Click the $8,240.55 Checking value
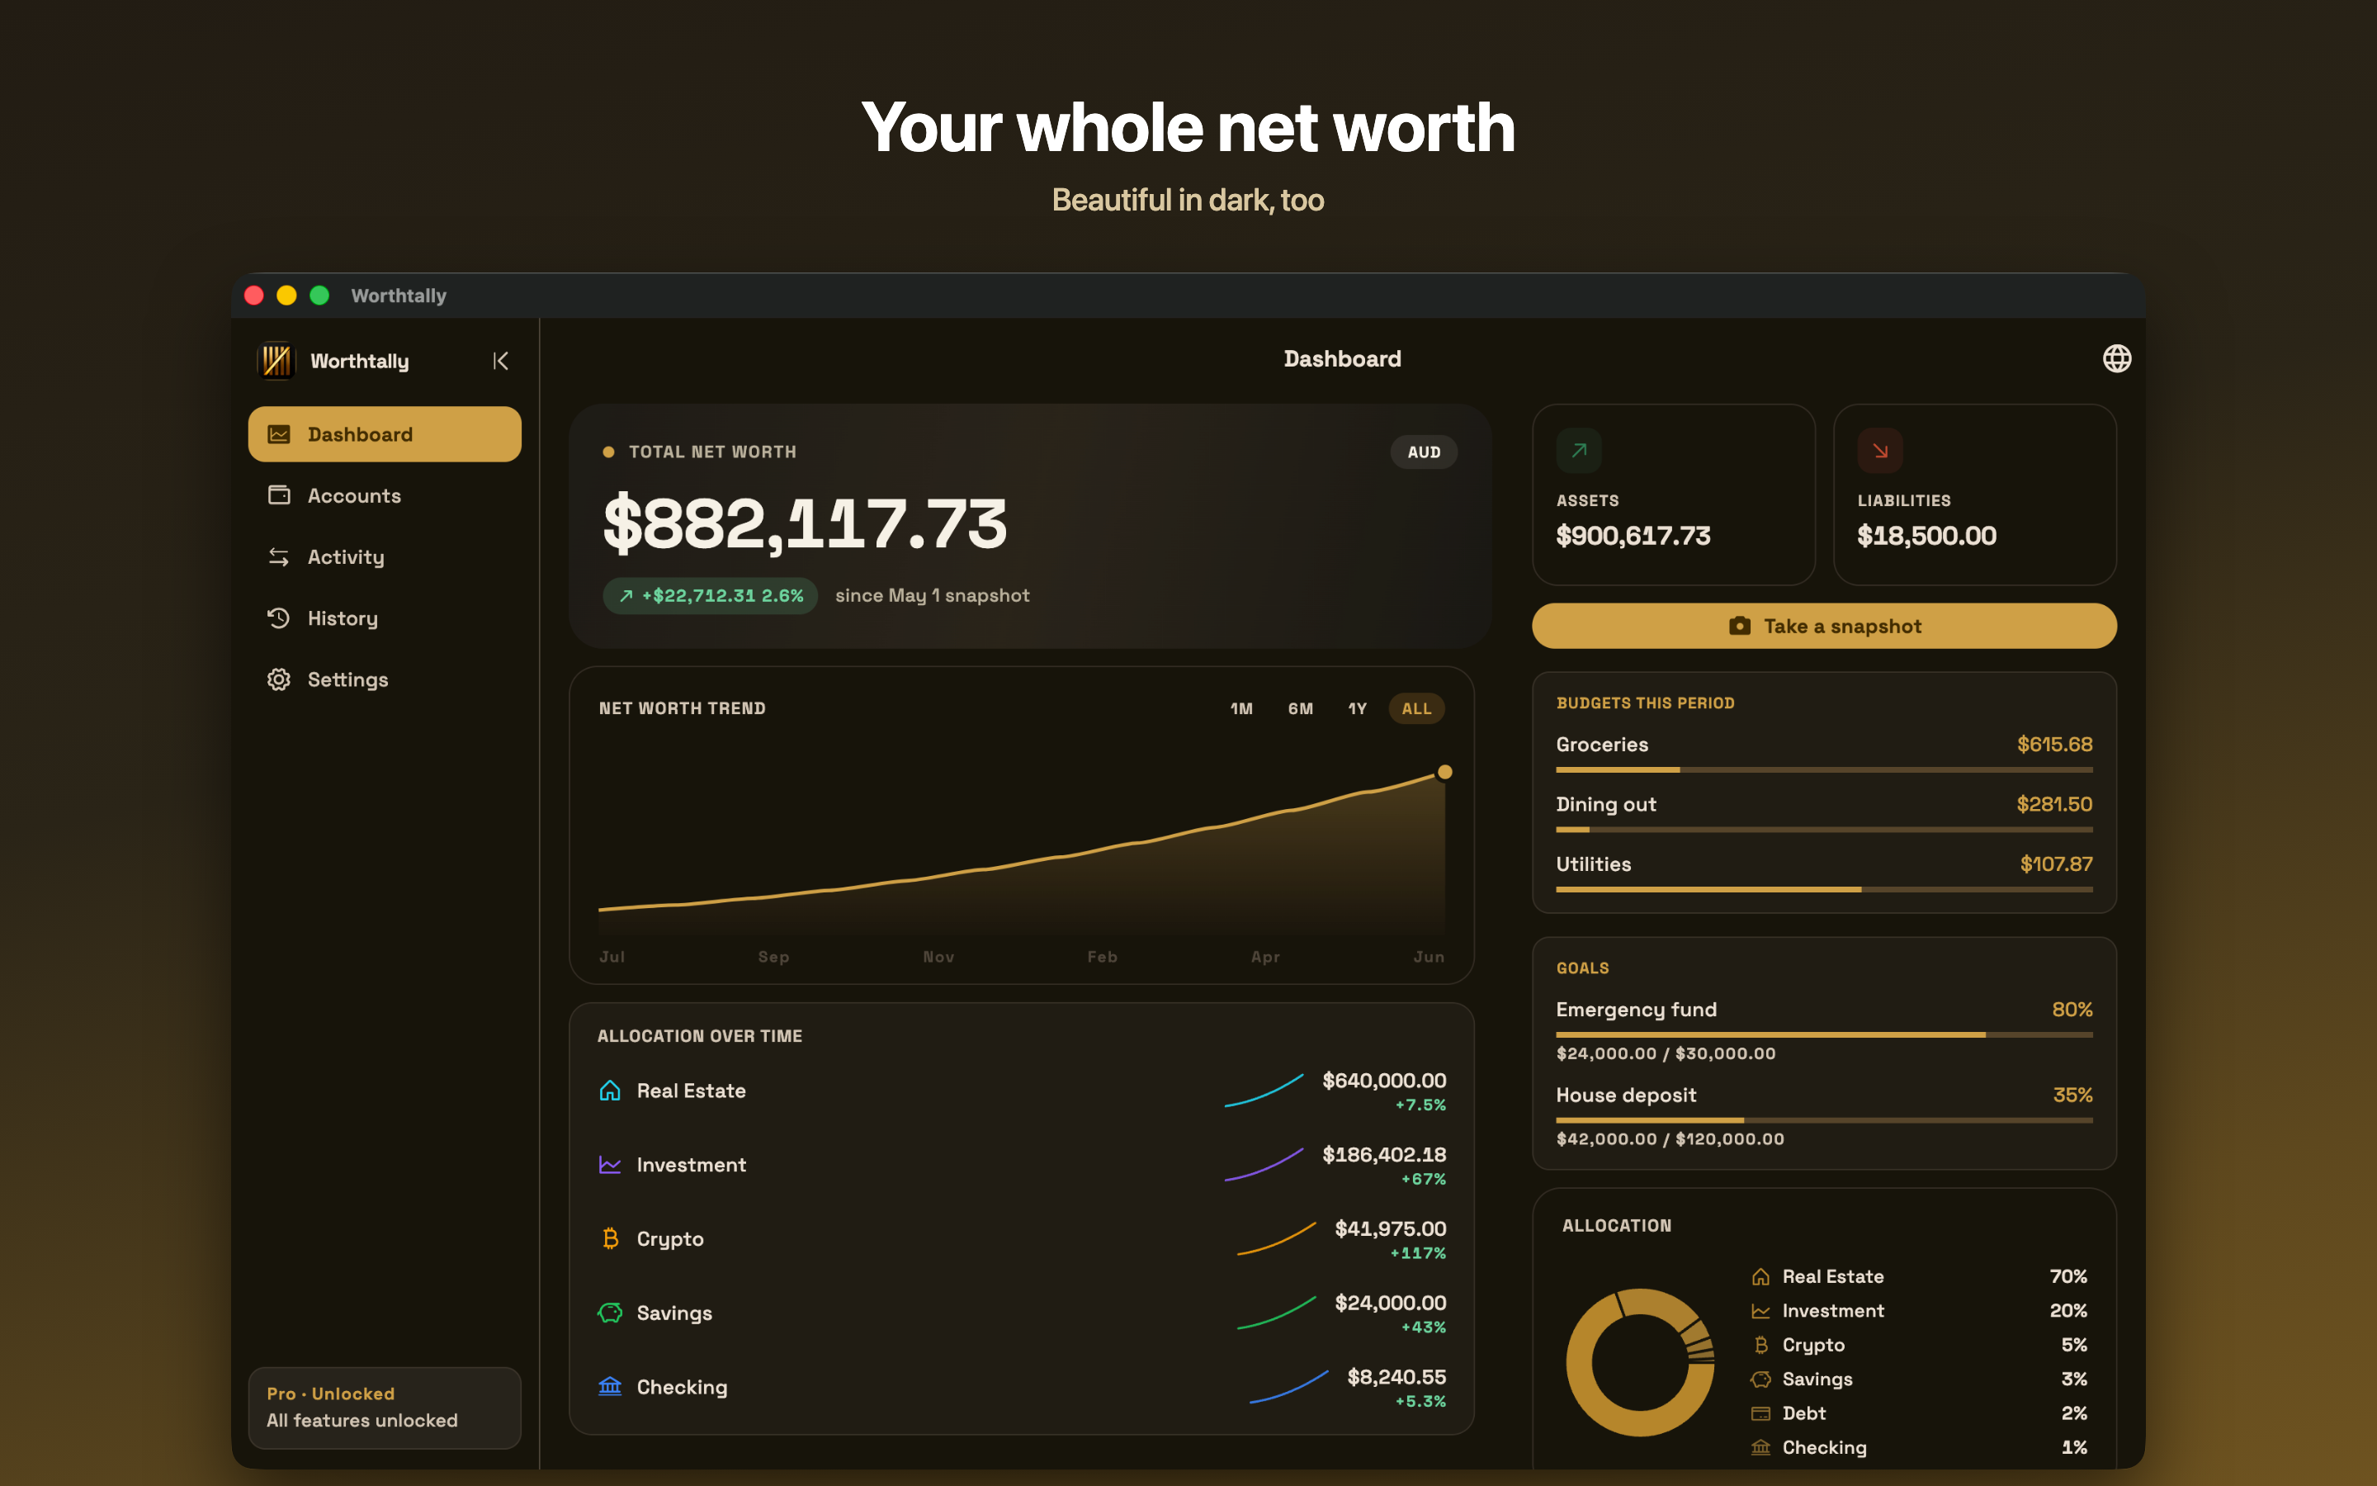The image size is (2377, 1486). [1396, 1377]
